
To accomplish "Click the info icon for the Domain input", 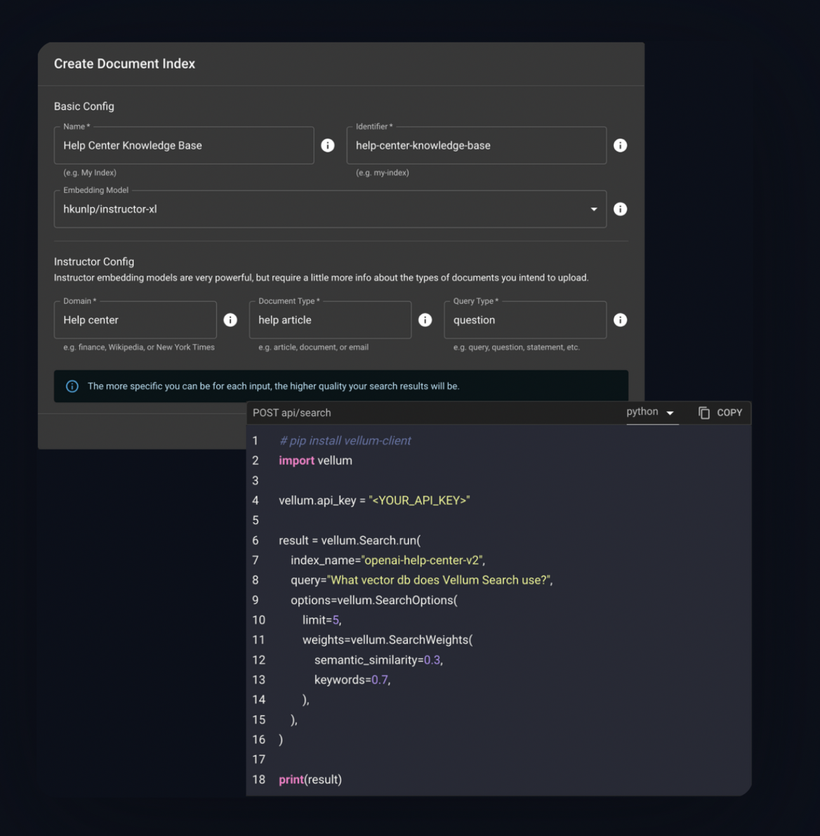I will pyautogui.click(x=230, y=320).
